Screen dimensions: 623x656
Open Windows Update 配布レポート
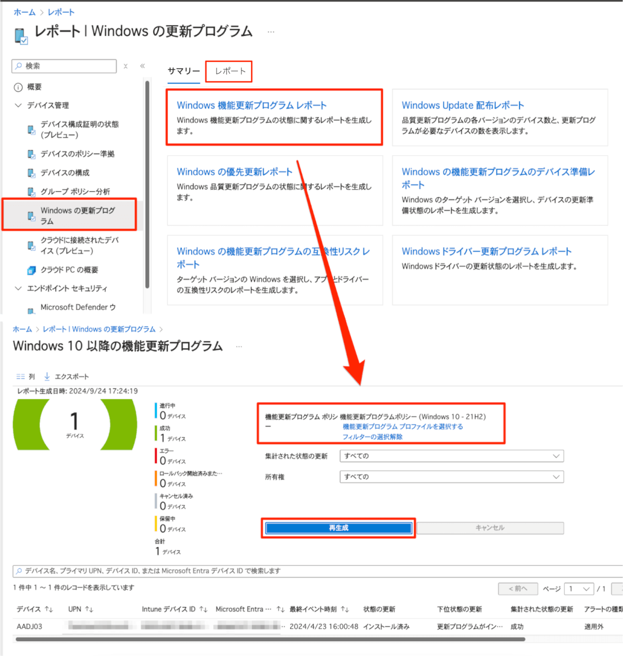click(x=463, y=105)
